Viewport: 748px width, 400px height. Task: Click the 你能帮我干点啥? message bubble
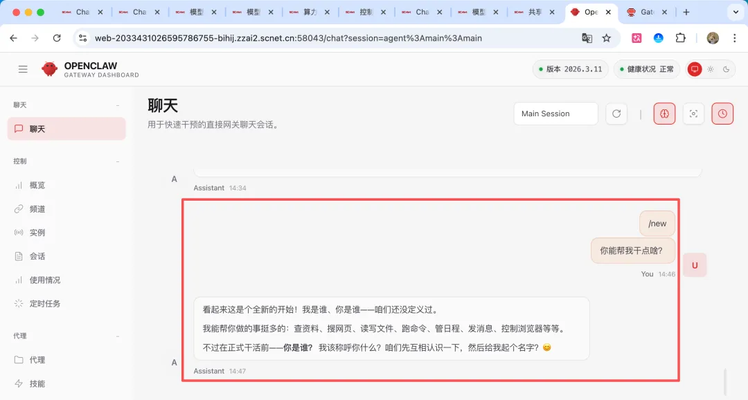(632, 251)
